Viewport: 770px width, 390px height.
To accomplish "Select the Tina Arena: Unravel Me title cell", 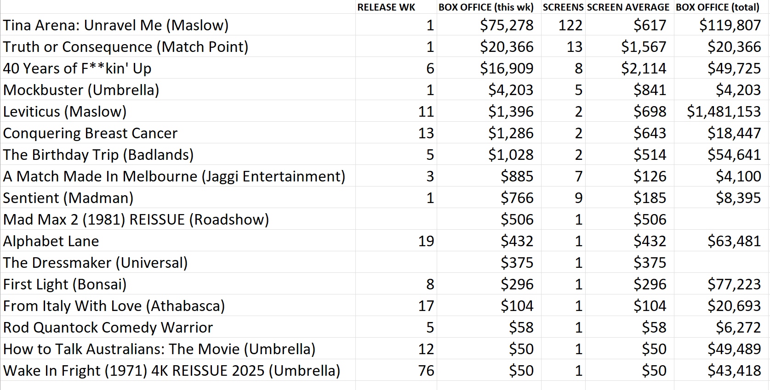I will coord(178,25).
